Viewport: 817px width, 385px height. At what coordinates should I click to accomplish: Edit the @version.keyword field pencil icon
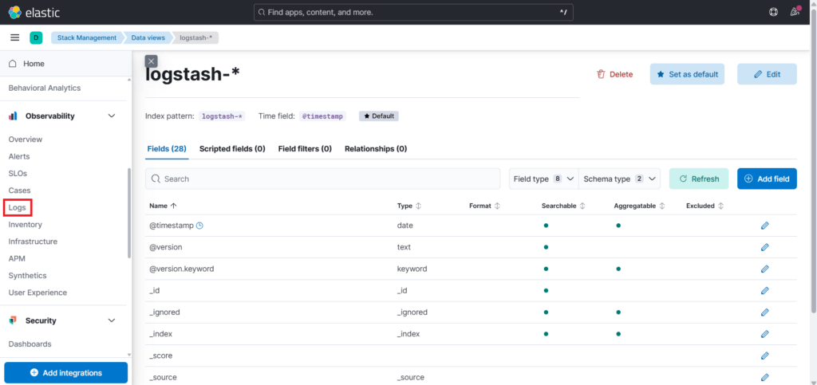(764, 269)
